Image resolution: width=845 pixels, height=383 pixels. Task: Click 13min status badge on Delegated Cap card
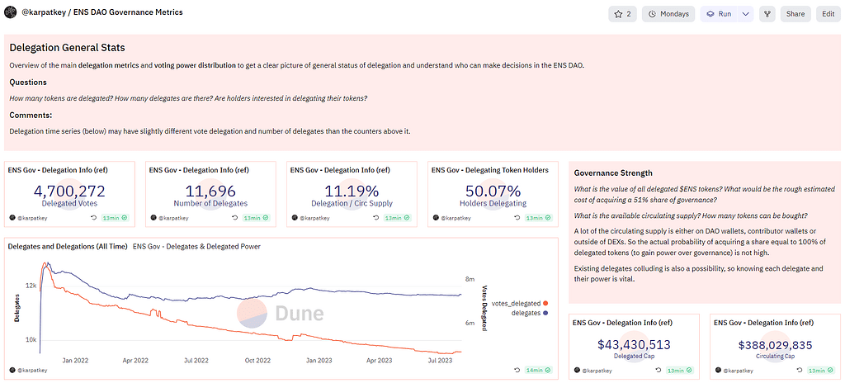click(680, 371)
